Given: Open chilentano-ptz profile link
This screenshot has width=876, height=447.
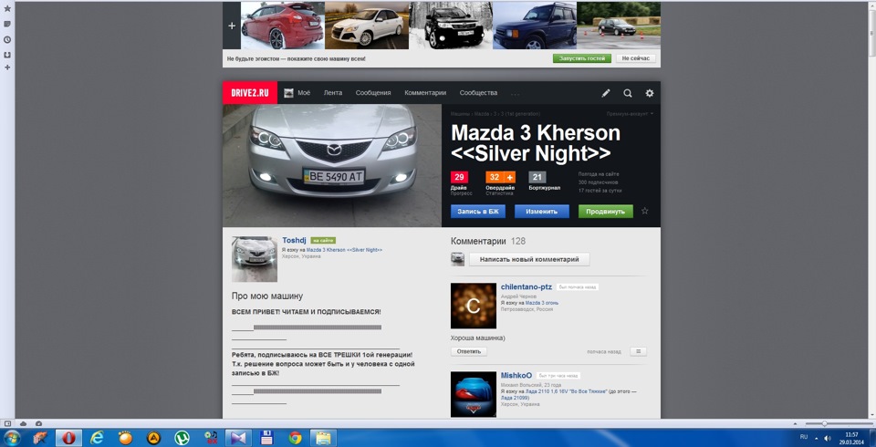Looking at the screenshot, I should [x=527, y=286].
